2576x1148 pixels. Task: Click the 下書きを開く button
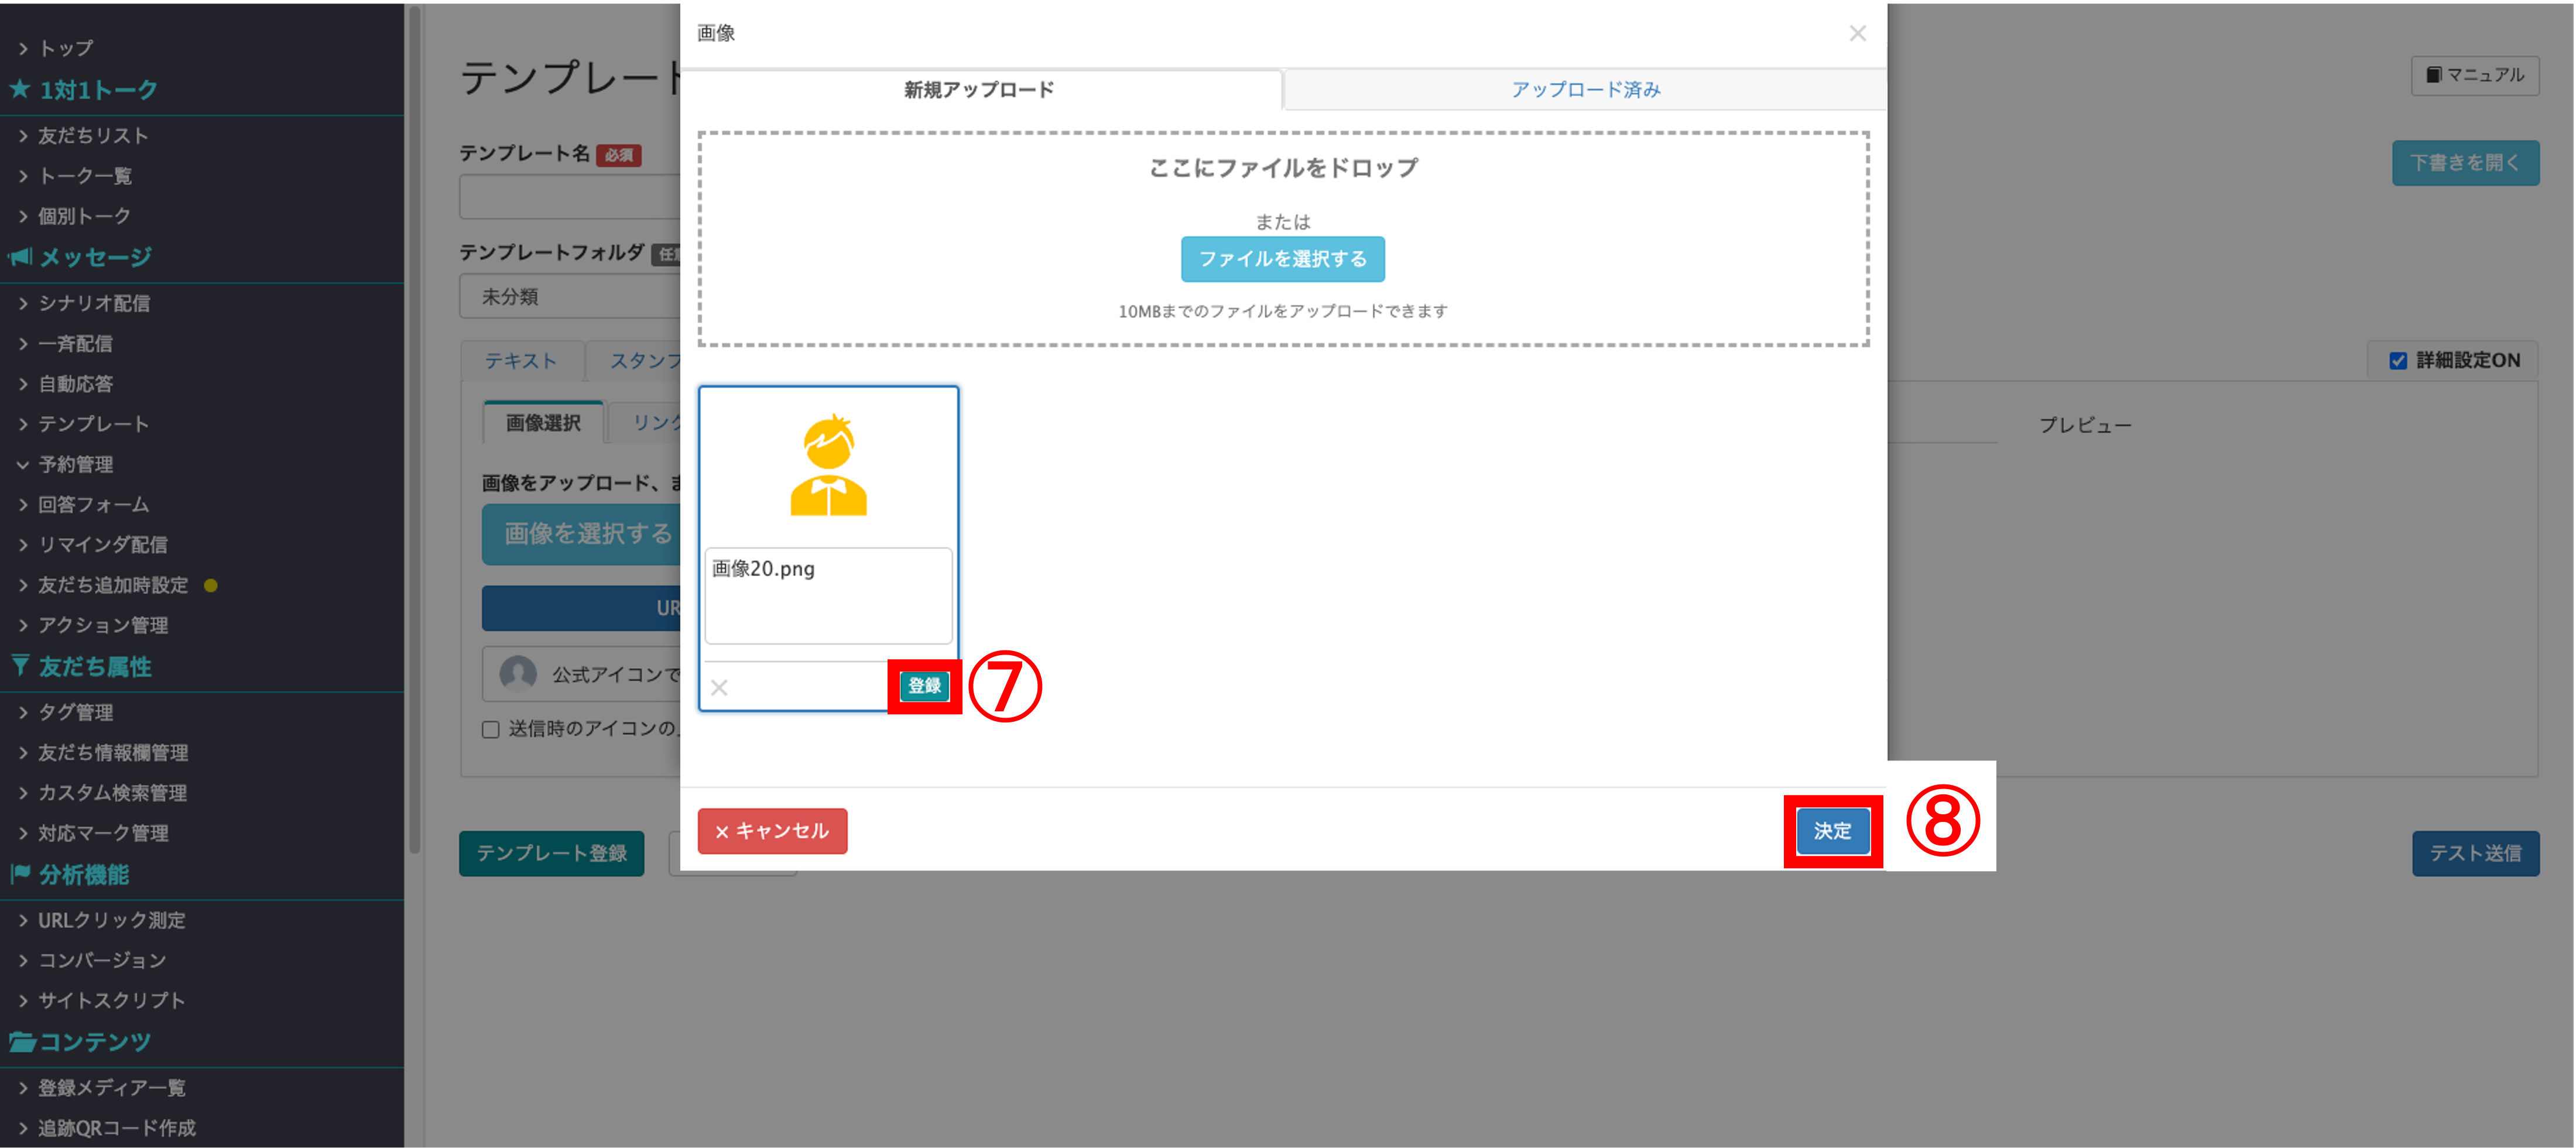(x=2465, y=163)
